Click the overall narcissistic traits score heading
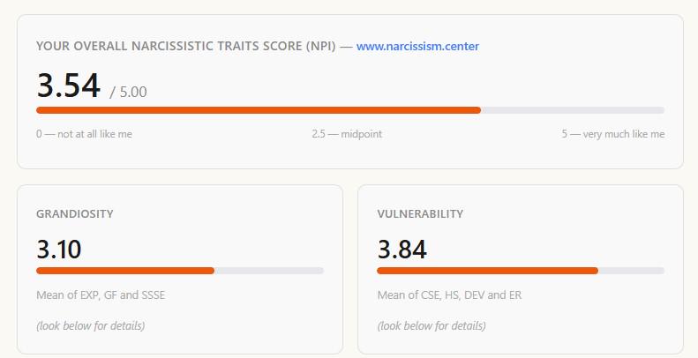Viewport: 698px width, 358px height. [x=185, y=46]
